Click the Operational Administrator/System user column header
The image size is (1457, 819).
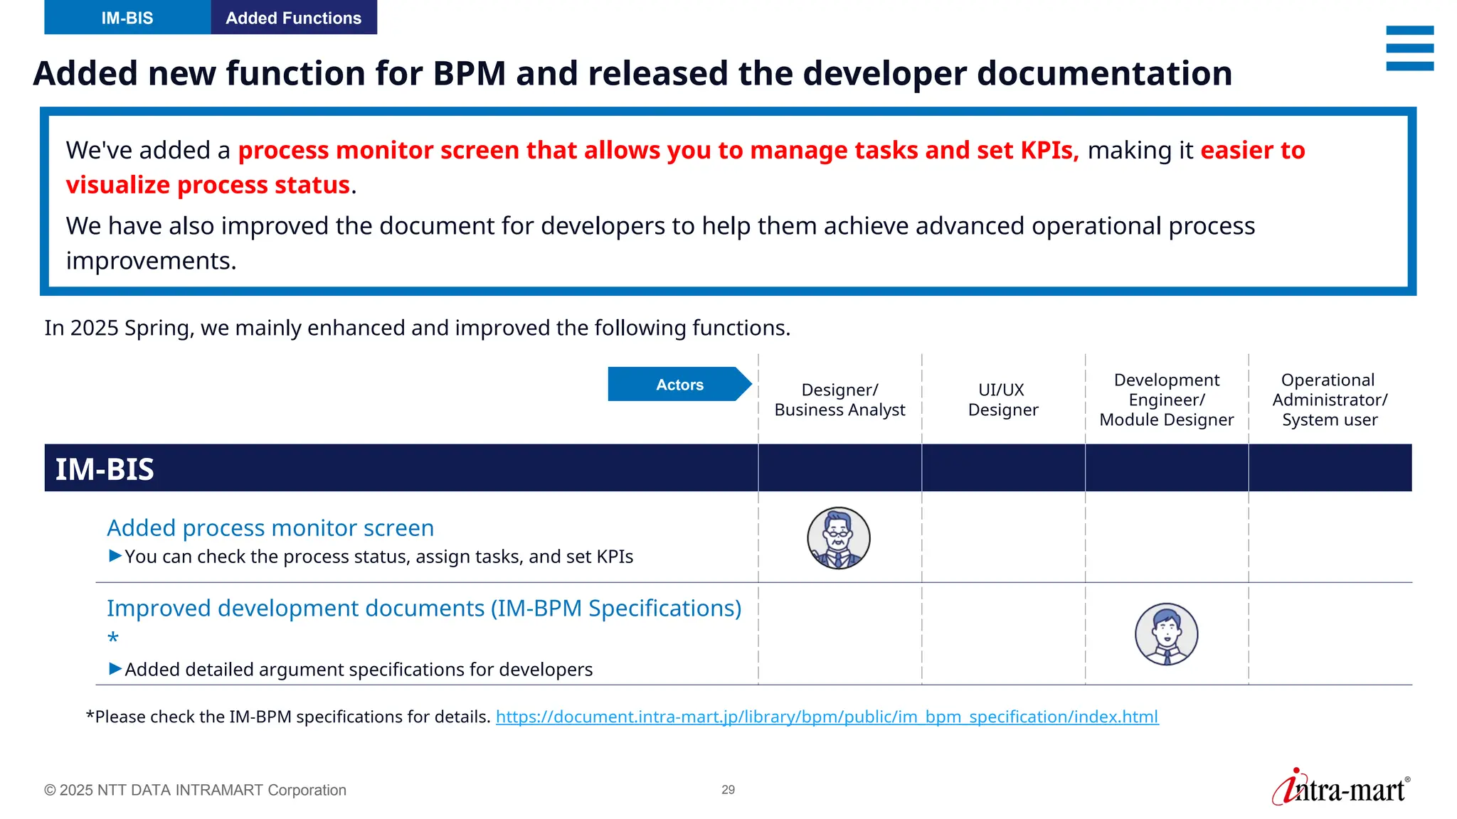click(x=1329, y=400)
